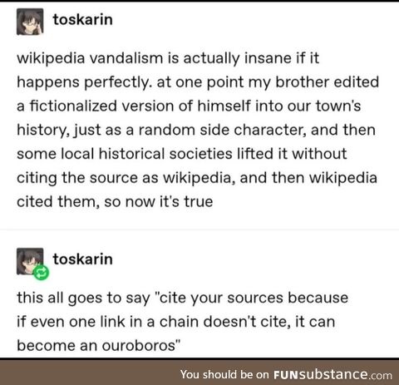Click the bold 'FUN' logo text
399x385 pixels.
[286, 375]
